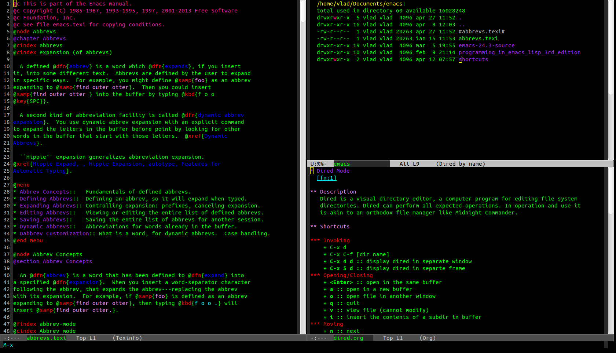Select 'Expanding Abbrevs::' menu entry
This screenshot has width=616, height=353.
tap(51, 206)
